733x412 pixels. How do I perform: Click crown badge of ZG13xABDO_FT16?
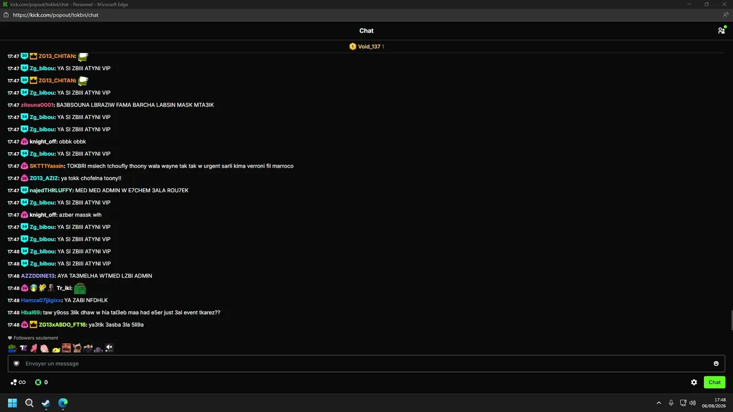[x=34, y=324]
